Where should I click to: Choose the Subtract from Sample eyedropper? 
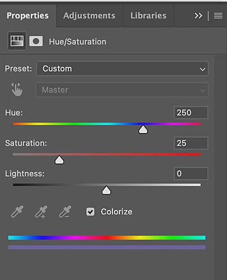(65, 212)
